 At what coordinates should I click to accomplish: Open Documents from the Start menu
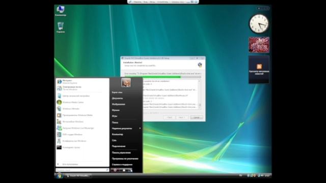pos(117,98)
